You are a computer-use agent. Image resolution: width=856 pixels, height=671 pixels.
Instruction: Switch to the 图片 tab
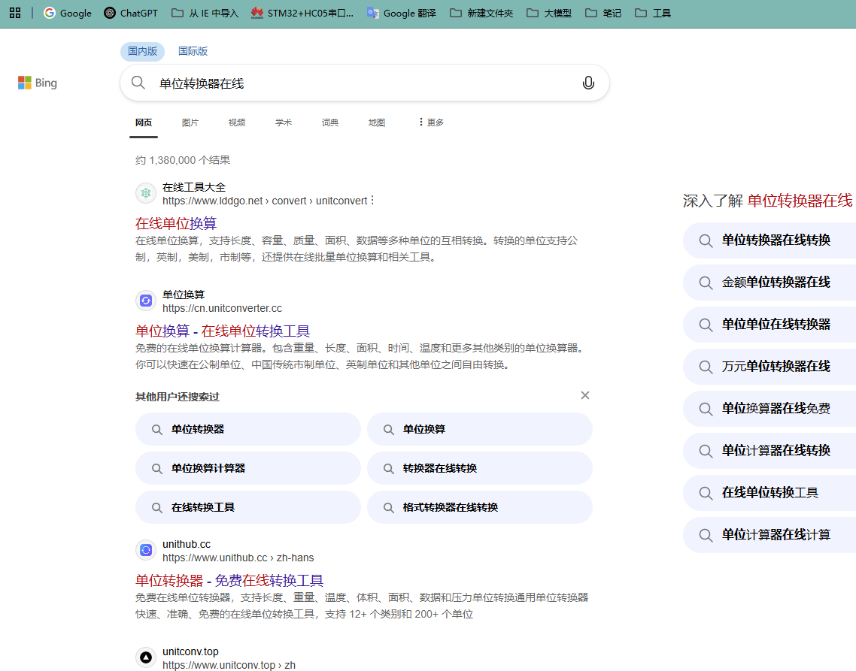coord(190,122)
